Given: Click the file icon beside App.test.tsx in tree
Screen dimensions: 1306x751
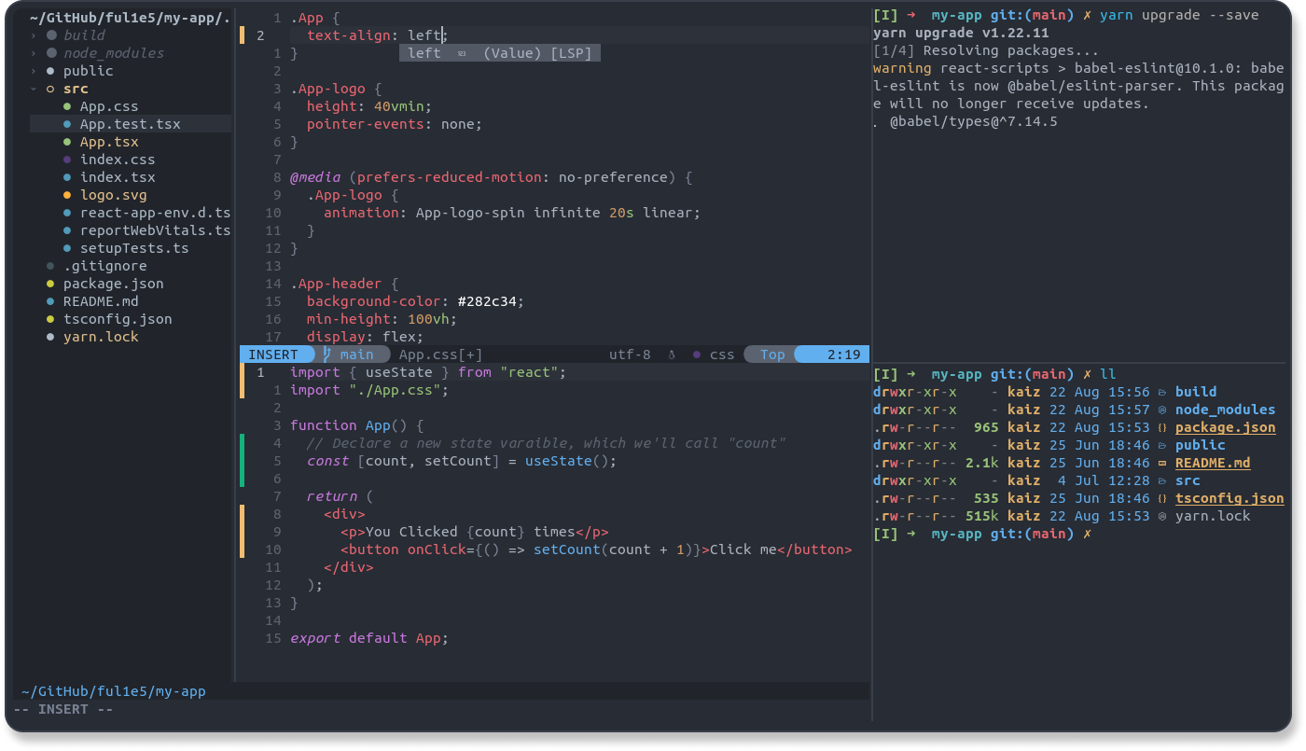Looking at the screenshot, I should coord(67,124).
